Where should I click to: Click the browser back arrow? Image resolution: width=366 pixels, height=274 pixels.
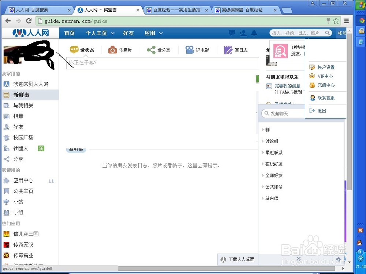(x=8, y=21)
